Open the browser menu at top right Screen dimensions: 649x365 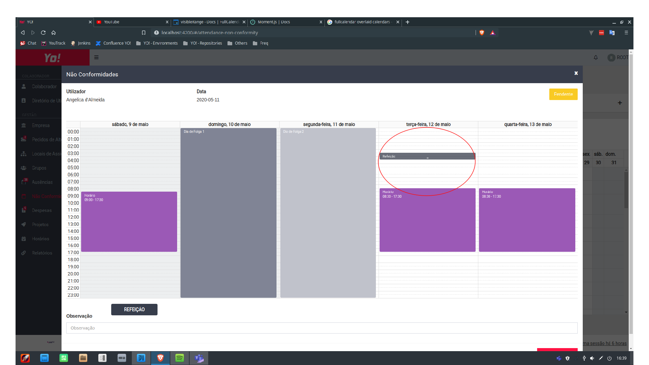(626, 32)
